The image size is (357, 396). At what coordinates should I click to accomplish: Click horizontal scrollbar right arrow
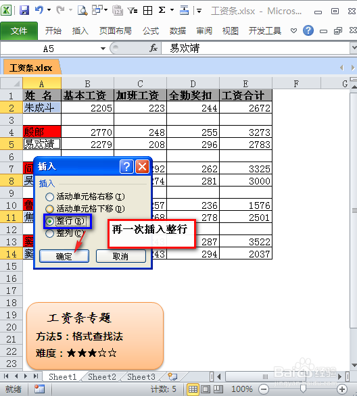click(x=339, y=376)
